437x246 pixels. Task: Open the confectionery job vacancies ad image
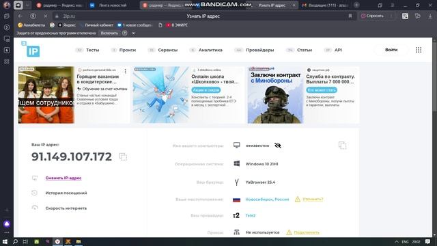pos(46,95)
